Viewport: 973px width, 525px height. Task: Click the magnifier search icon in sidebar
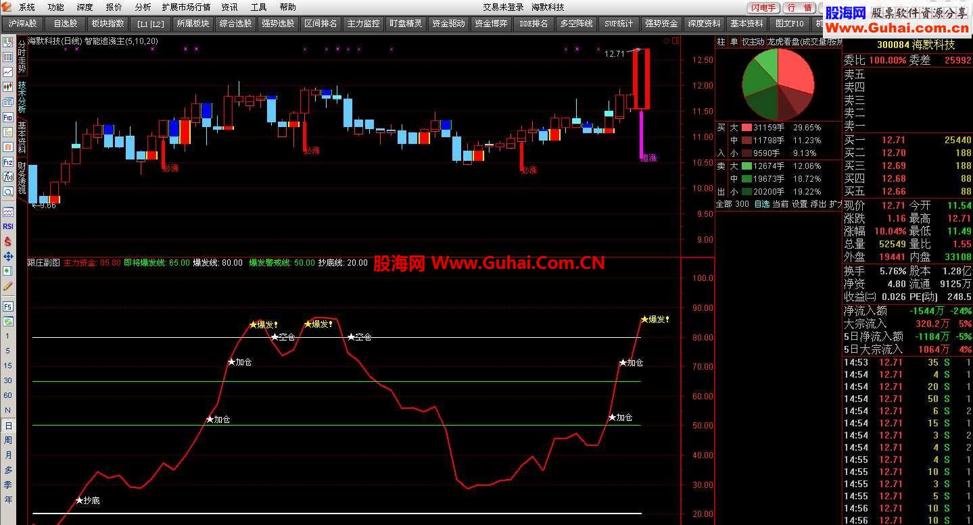8,191
